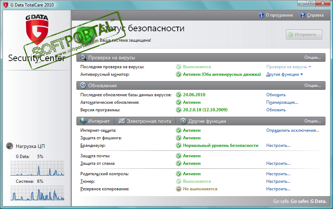Click status icon for Интернет-защита
The height and width of the screenshot is (209, 333).
pos(179,130)
